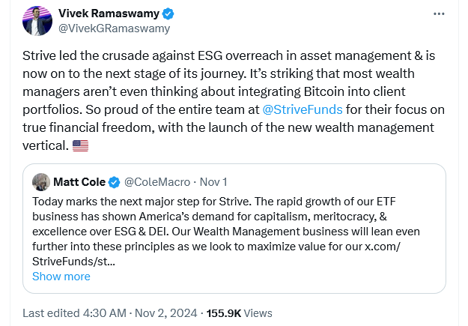This screenshot has height=326, width=468.
Task: Click Matt Cole's verified badge icon
Action: point(115,182)
